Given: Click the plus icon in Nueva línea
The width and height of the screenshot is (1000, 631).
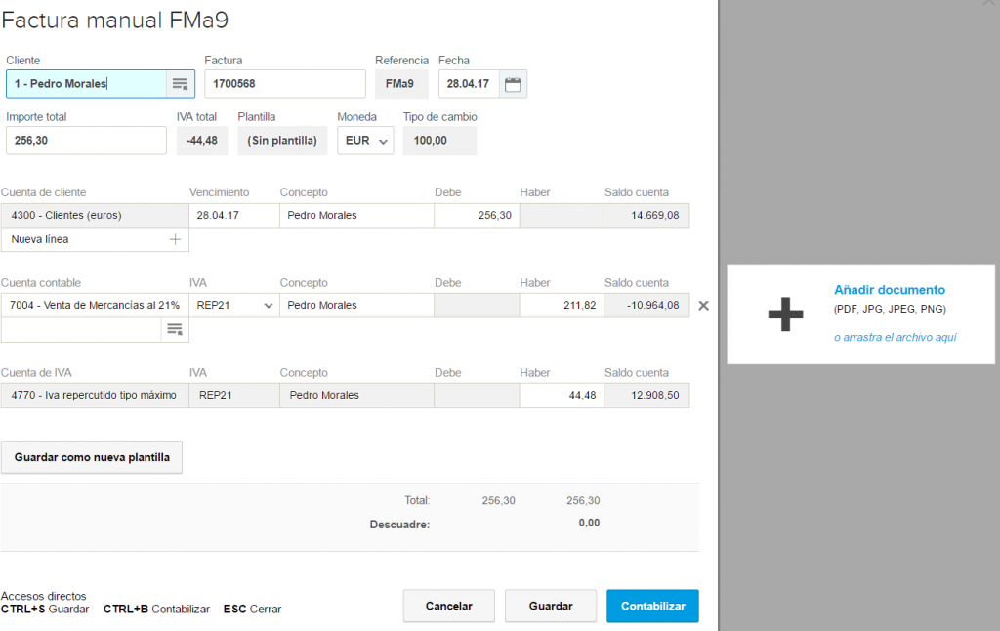Looking at the screenshot, I should click(176, 239).
